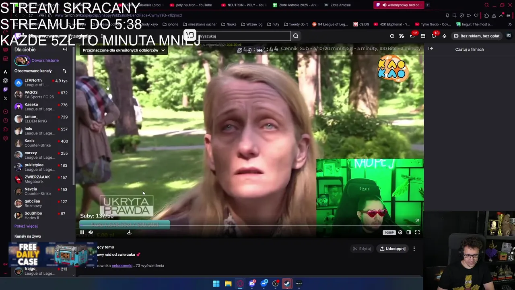The height and width of the screenshot is (290, 515).
Task: Open the Opera ad blocker shield icon
Action: tap(461, 15)
